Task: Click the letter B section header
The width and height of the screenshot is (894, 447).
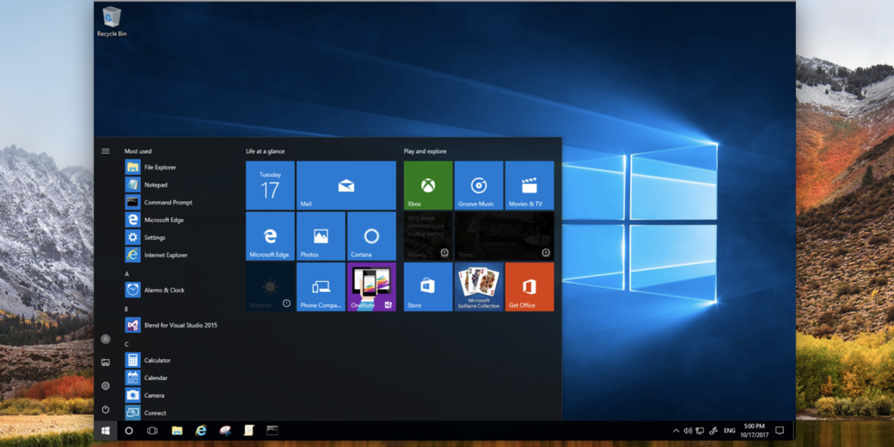Action: [x=126, y=309]
